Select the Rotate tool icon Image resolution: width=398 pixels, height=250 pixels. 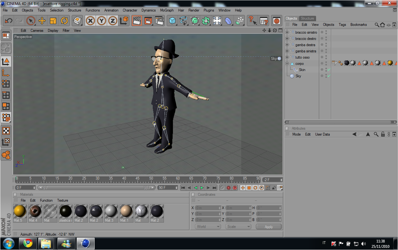(x=64, y=21)
